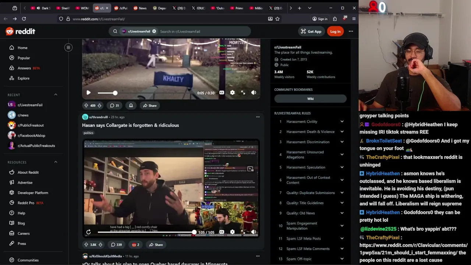This screenshot has height=265, width=471.
Task: Upvote the post with 3.8K points
Action: pyautogui.click(x=86, y=245)
